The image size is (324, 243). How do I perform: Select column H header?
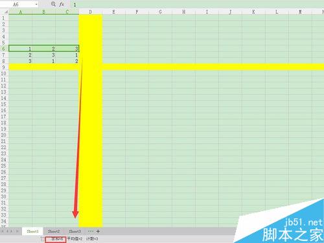click(x=184, y=12)
